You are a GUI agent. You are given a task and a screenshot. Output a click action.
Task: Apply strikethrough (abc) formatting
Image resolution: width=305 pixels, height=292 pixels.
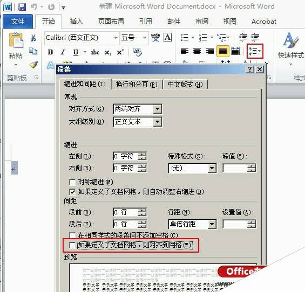coord(95,52)
